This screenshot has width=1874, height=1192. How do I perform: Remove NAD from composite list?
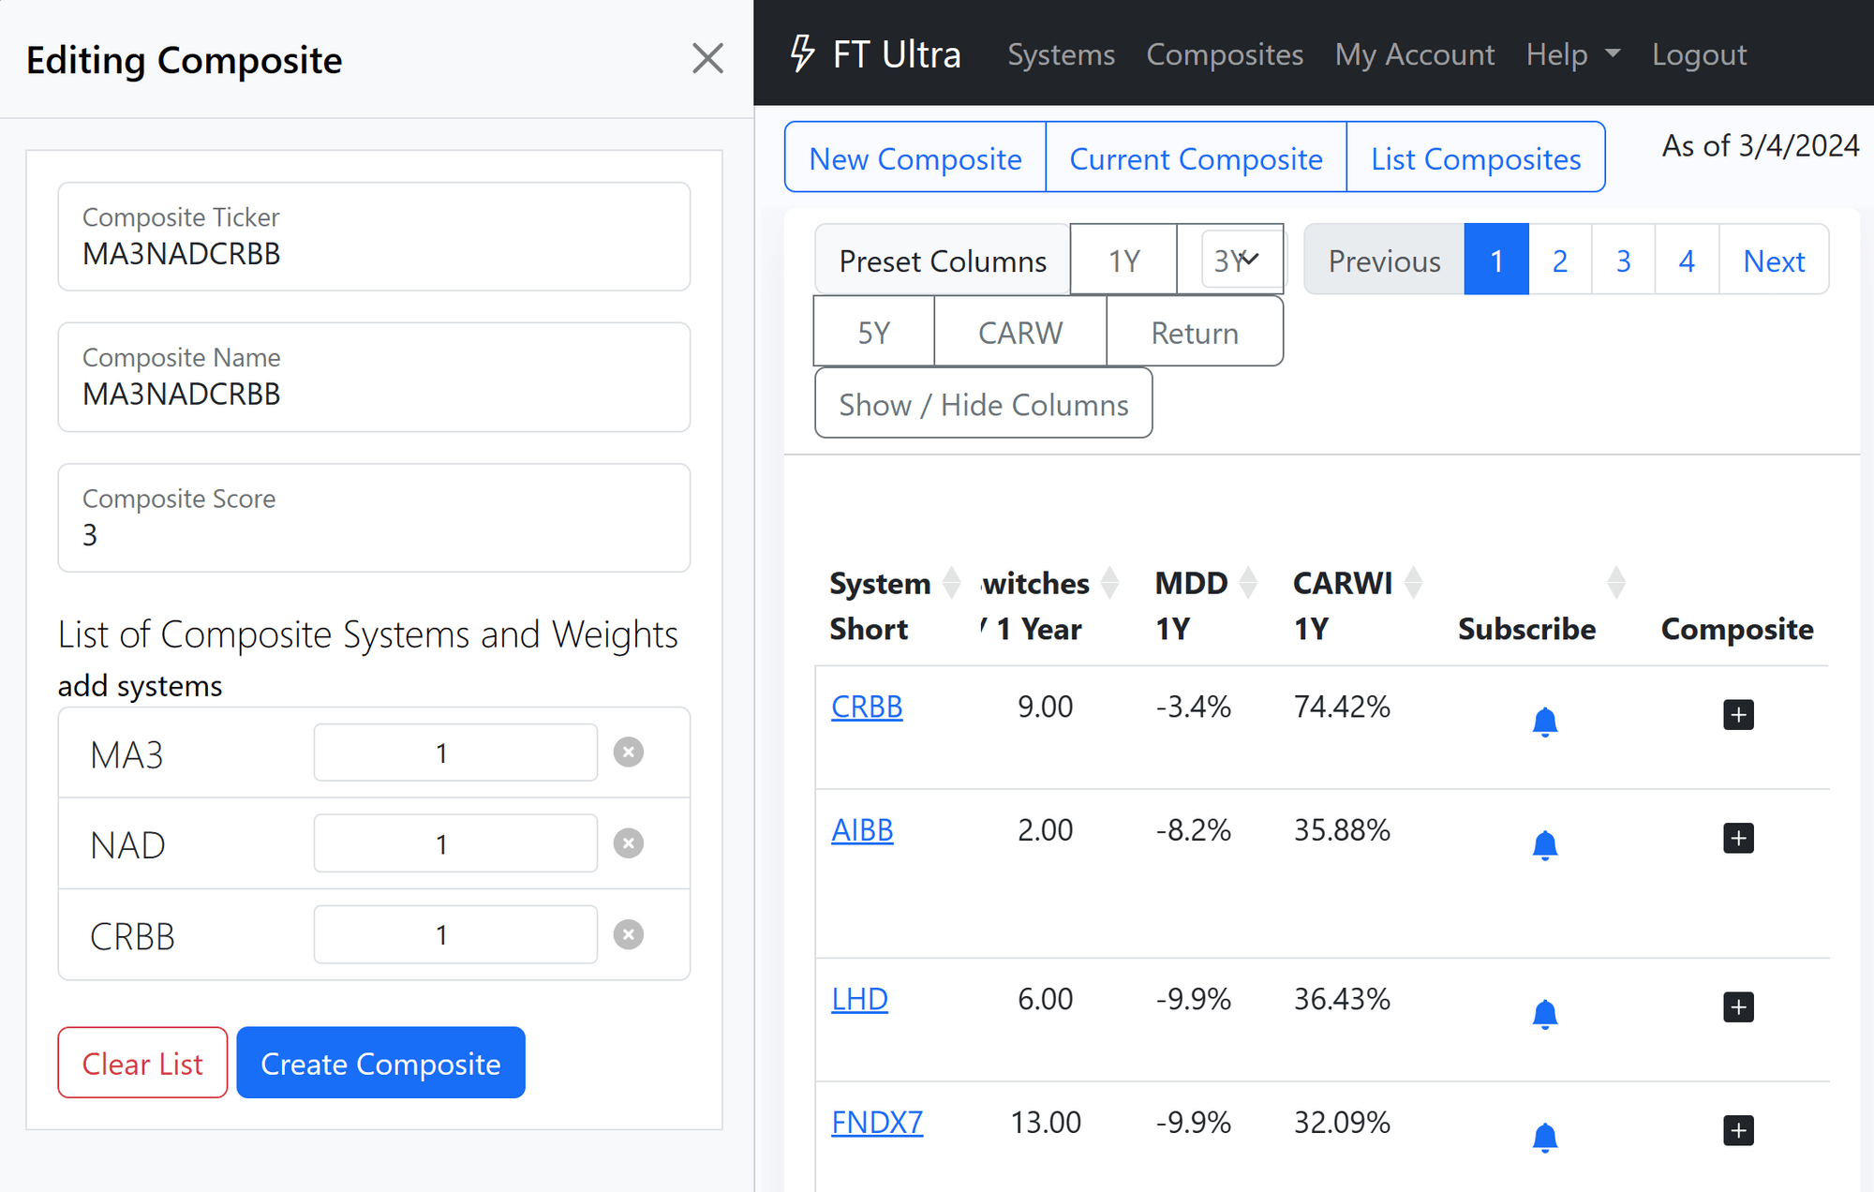click(628, 842)
